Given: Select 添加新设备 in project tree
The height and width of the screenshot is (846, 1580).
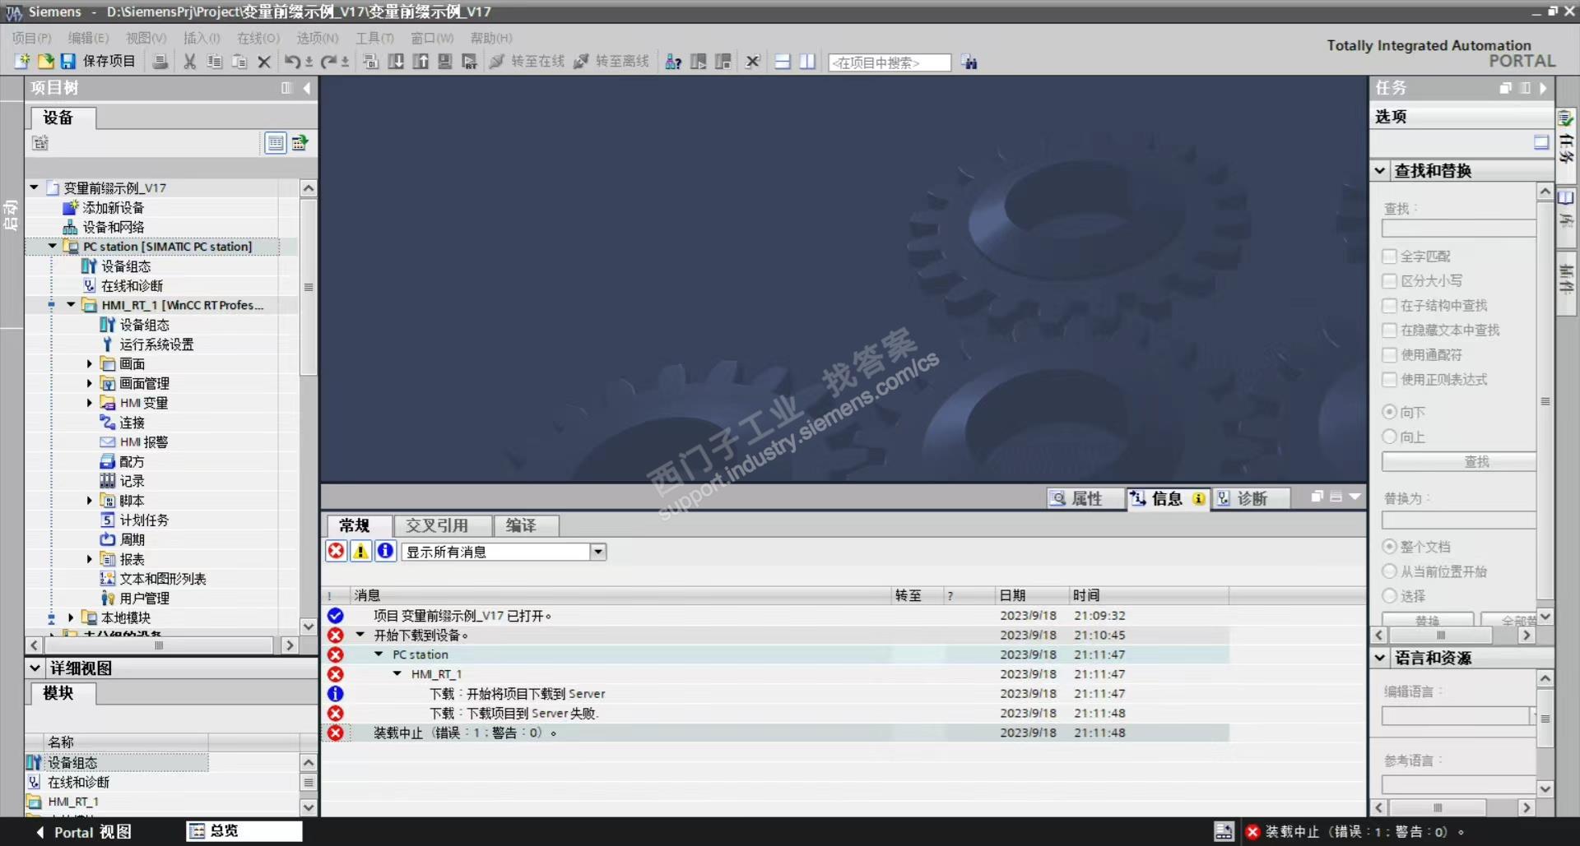Looking at the screenshot, I should (x=114, y=207).
